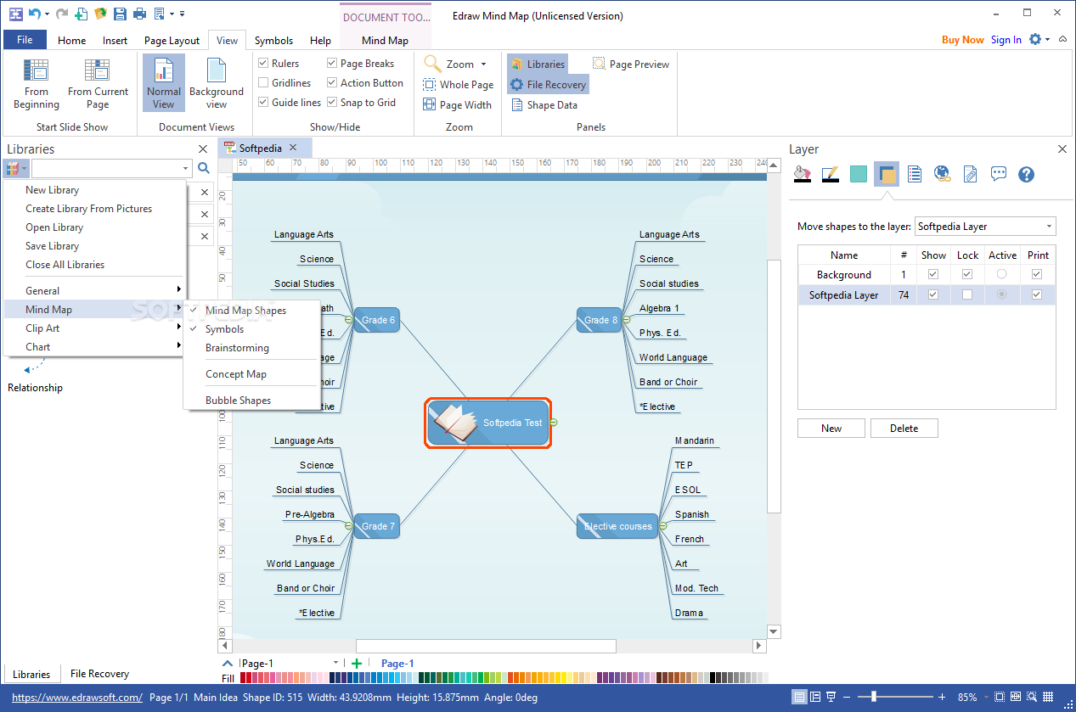The height and width of the screenshot is (712, 1076).
Task: Disable Snap to Grid checkbox
Action: click(332, 103)
